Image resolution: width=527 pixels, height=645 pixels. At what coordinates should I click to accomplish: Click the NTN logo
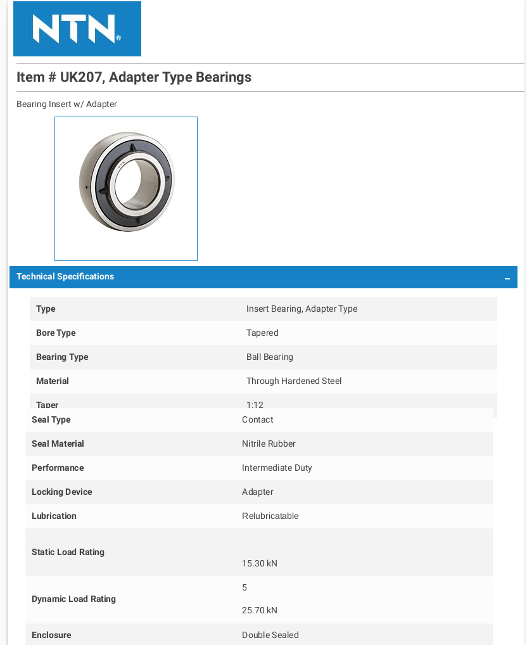tap(77, 29)
